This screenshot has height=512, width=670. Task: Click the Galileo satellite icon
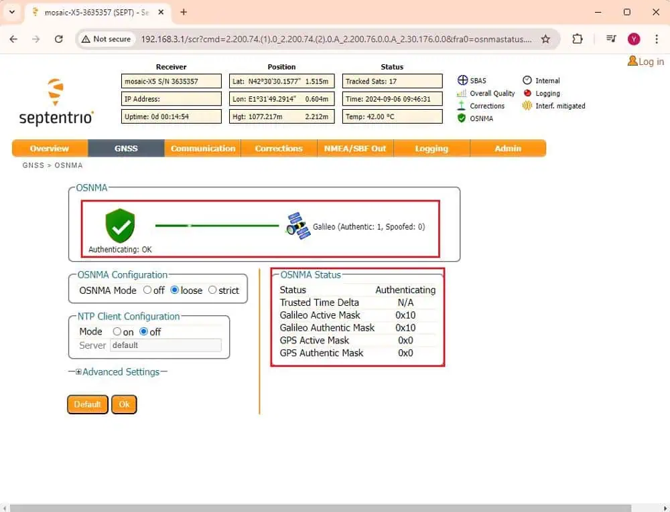(297, 226)
